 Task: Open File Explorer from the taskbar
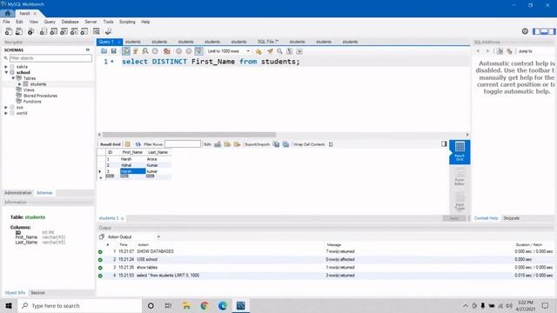tap(186, 305)
